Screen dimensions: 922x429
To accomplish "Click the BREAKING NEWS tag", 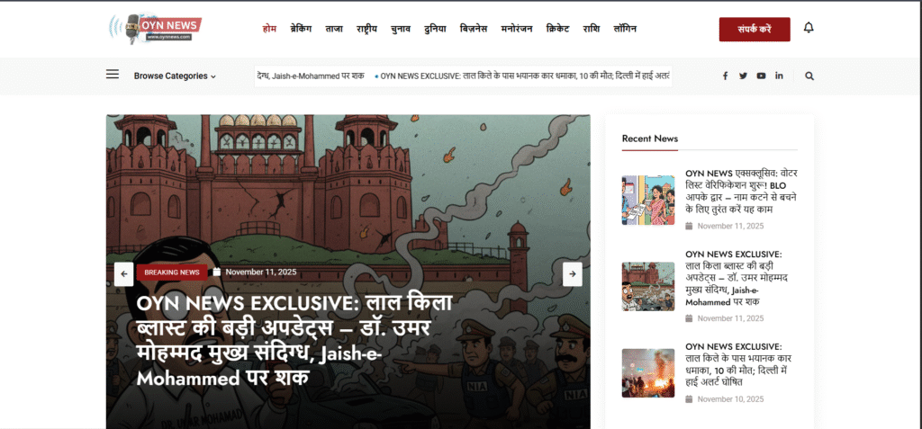I will [x=172, y=273].
